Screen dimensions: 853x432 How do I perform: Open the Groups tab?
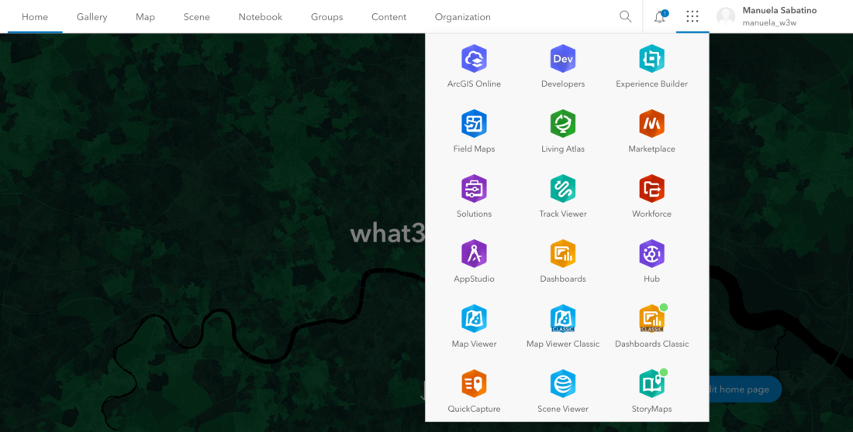click(x=327, y=17)
